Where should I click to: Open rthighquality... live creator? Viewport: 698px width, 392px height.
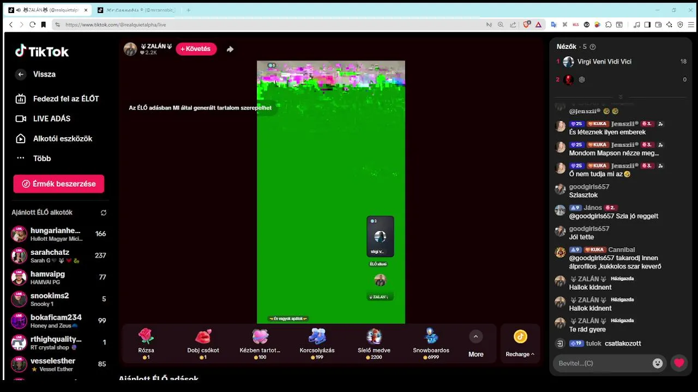(x=59, y=343)
